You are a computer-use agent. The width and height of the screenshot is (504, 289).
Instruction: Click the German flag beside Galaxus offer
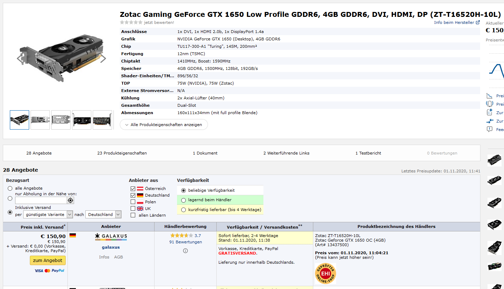click(73, 235)
